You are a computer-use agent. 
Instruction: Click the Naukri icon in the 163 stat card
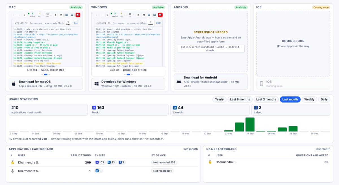point(94,107)
